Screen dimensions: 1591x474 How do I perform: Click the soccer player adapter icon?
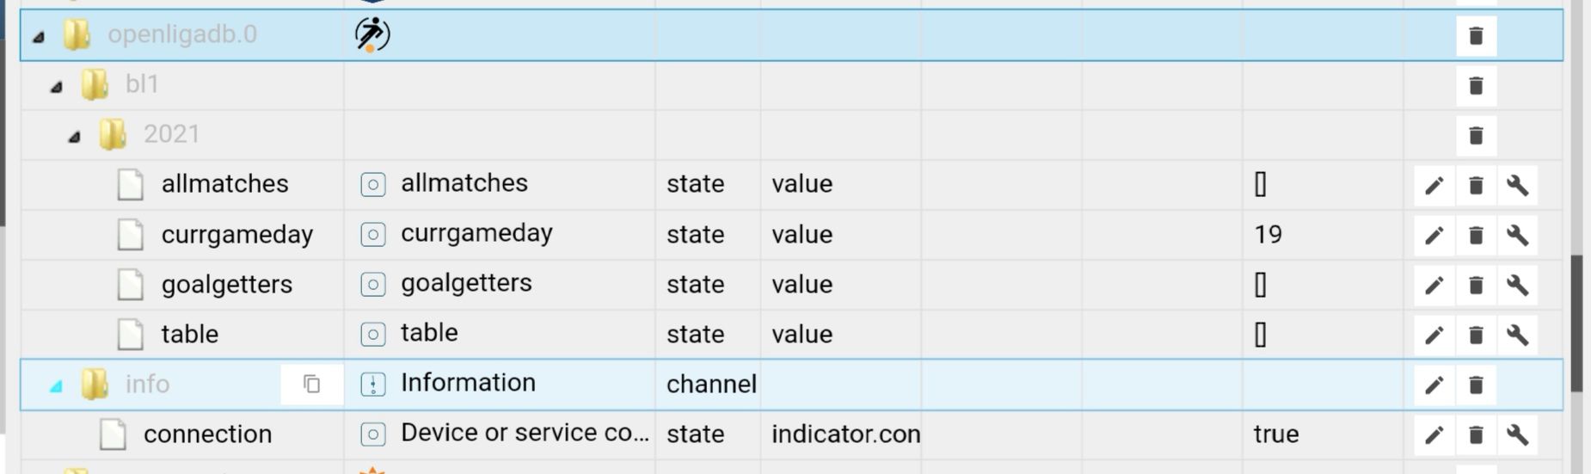372,34
